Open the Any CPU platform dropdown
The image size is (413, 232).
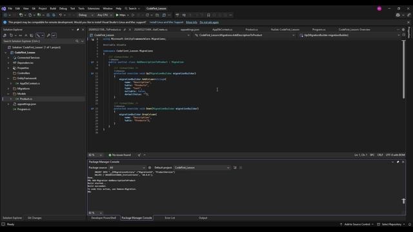[x=105, y=15]
